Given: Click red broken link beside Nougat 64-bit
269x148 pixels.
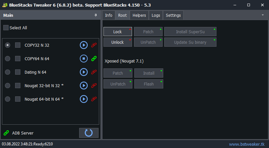Looking at the screenshot, I should [94, 99].
